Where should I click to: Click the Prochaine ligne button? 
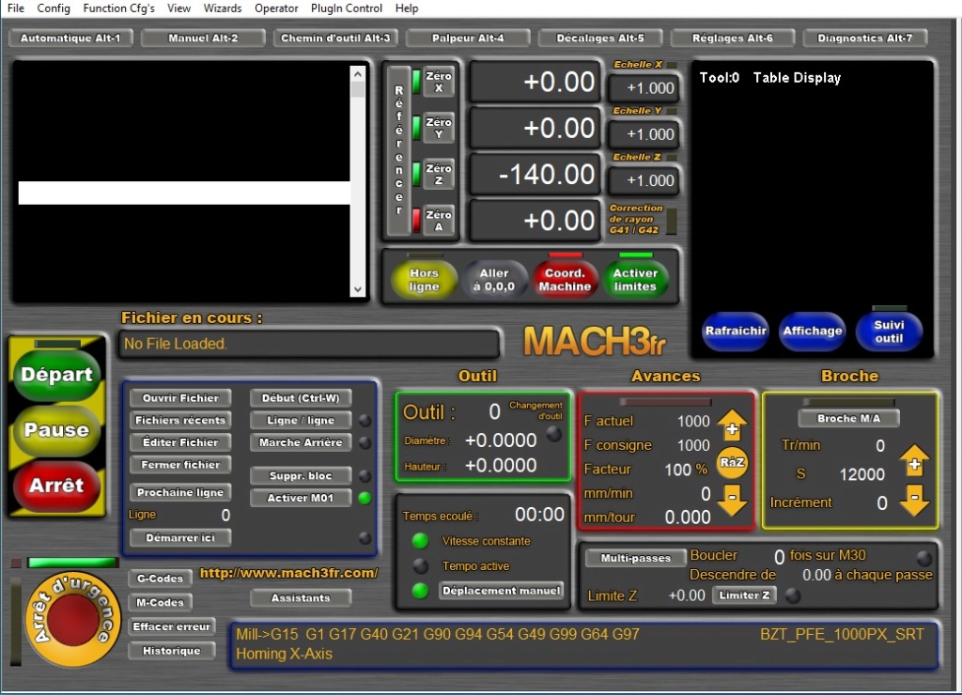[180, 492]
